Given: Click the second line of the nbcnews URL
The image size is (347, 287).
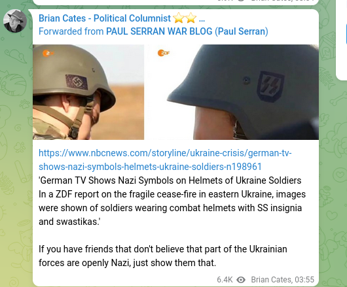Looking at the screenshot, I should pos(150,167).
